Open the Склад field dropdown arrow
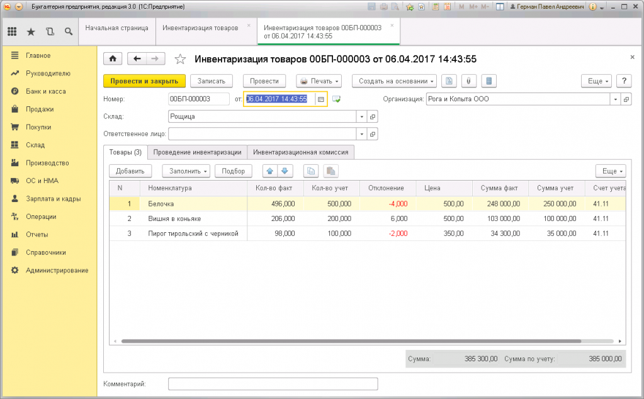The image size is (644, 399). click(x=361, y=117)
